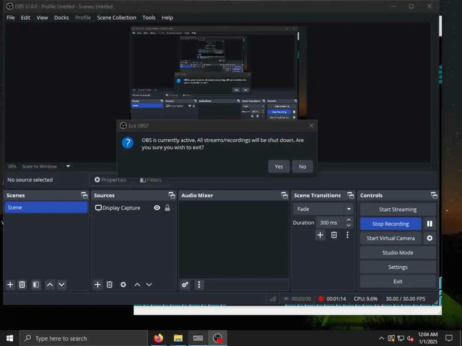Open selected source properties gear
Viewport: 462px width, 346px height.
click(x=123, y=284)
